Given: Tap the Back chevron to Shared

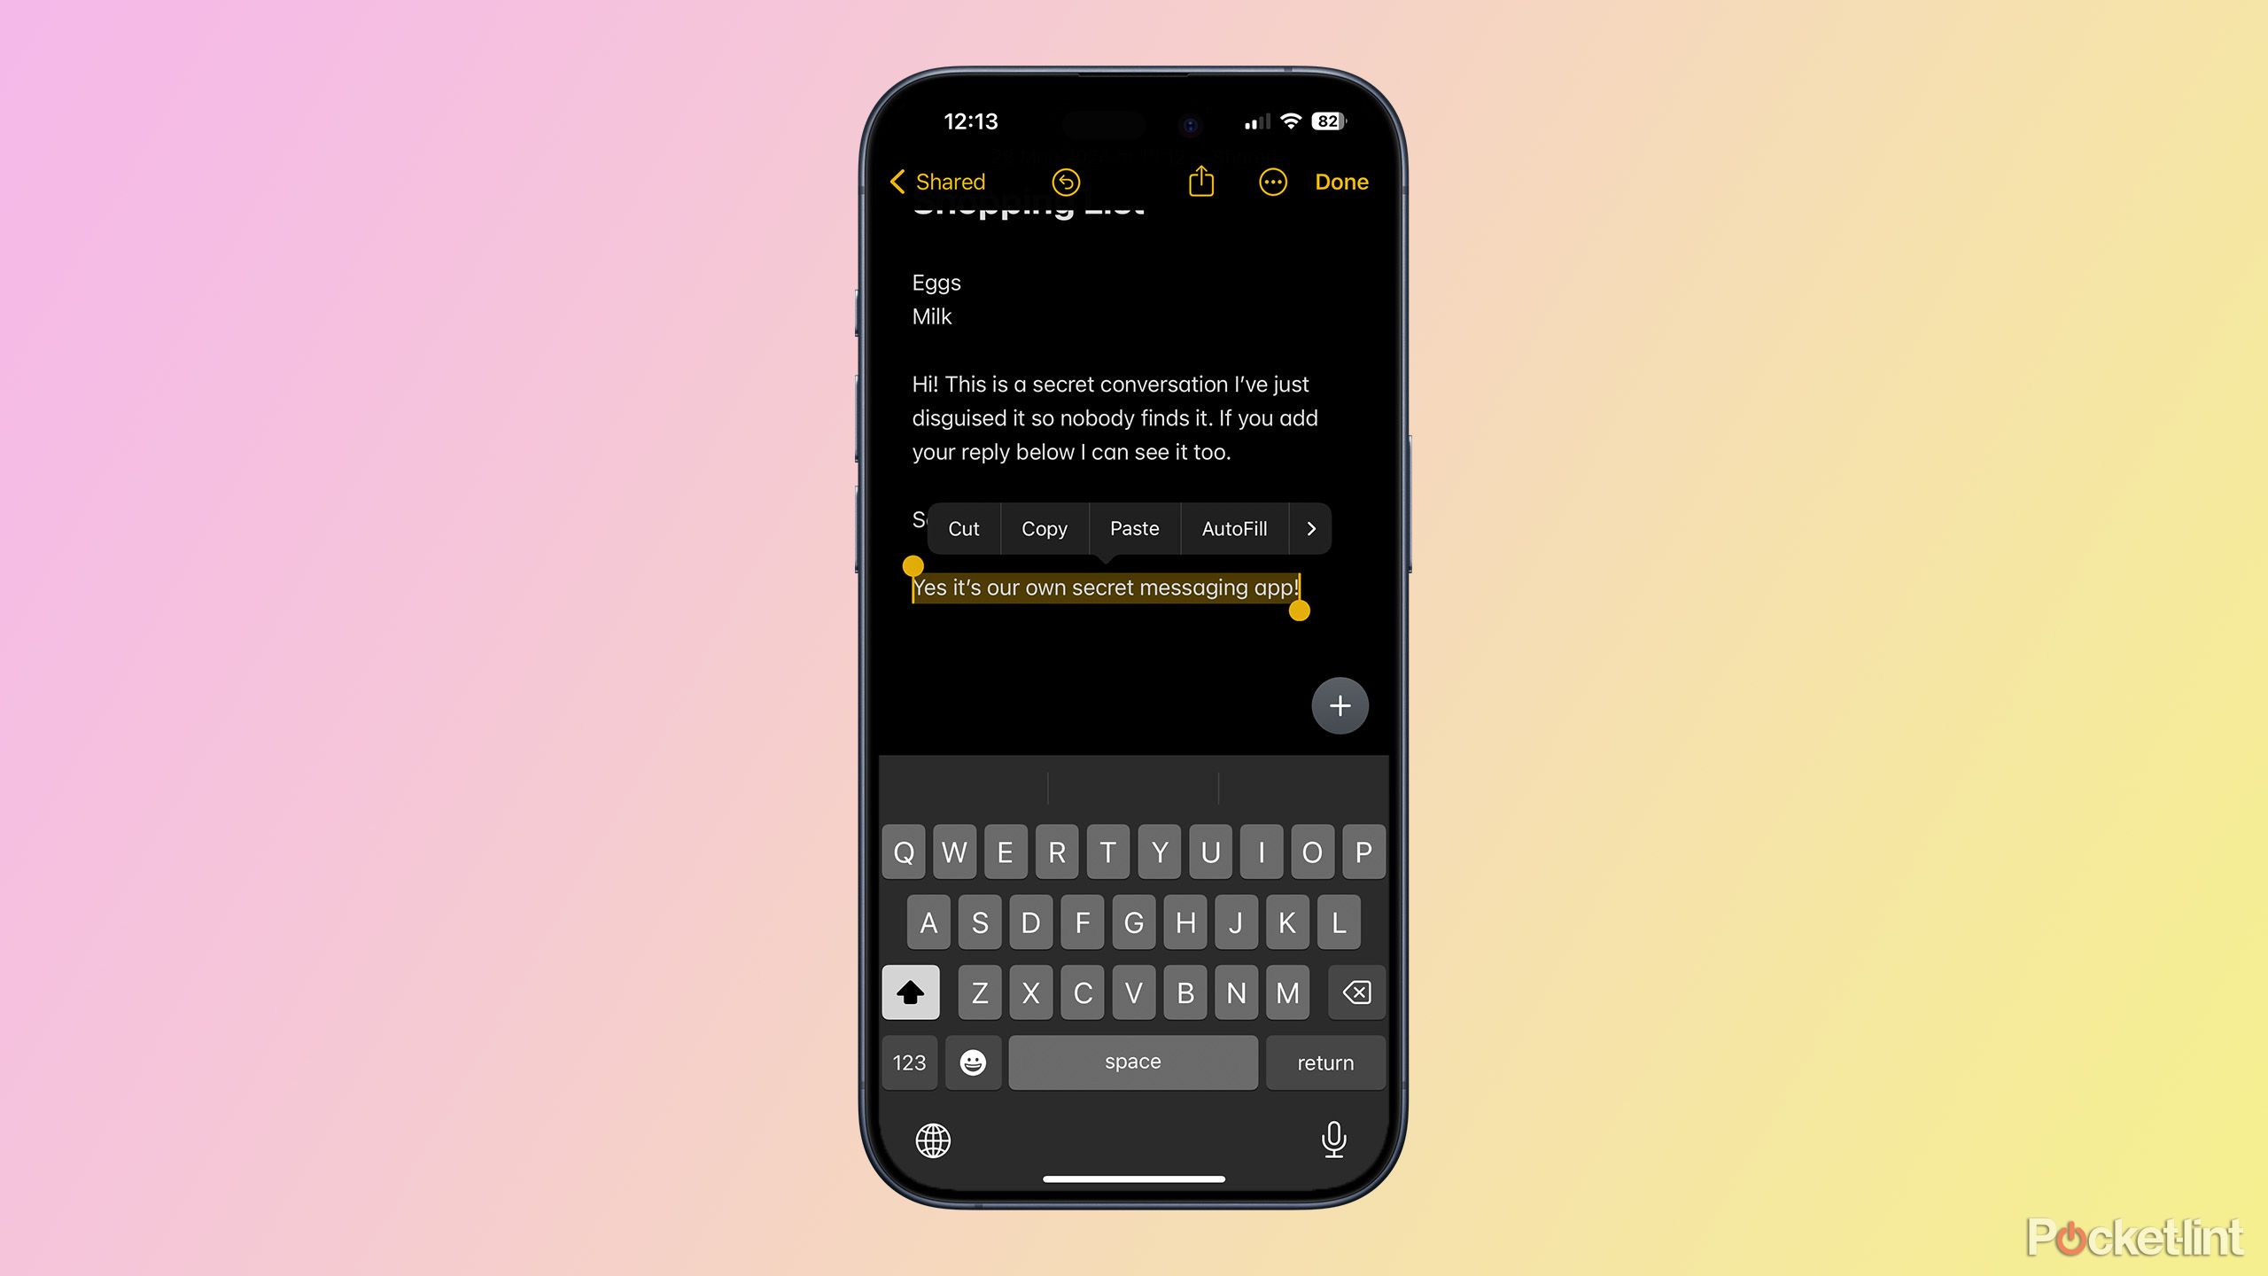Looking at the screenshot, I should [897, 183].
